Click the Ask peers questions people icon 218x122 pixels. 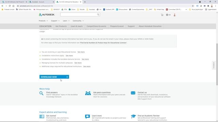click(88, 93)
